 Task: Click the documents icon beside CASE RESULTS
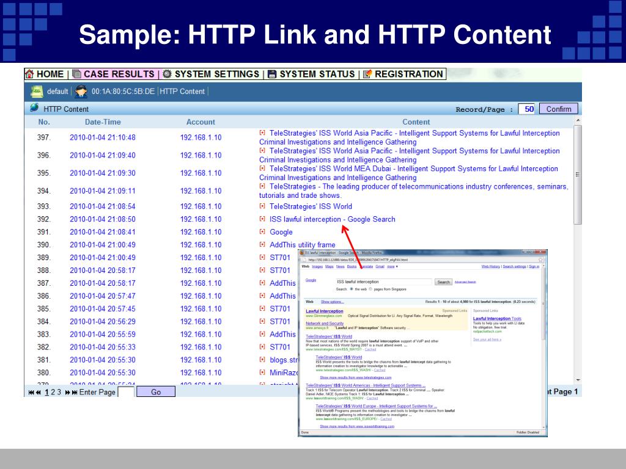point(76,74)
